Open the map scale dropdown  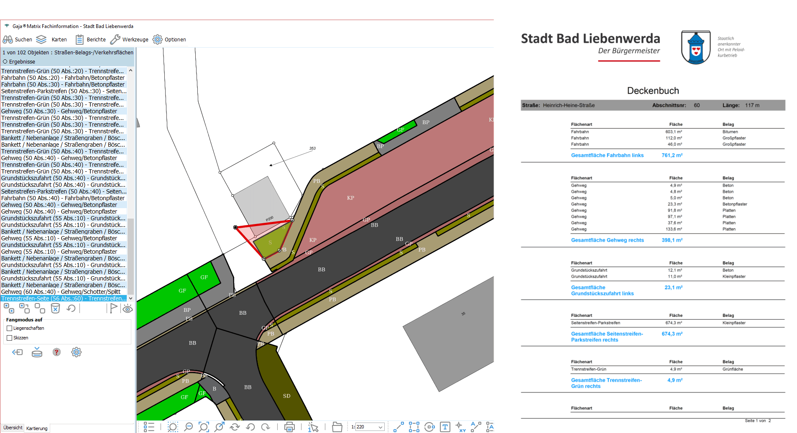coord(381,427)
